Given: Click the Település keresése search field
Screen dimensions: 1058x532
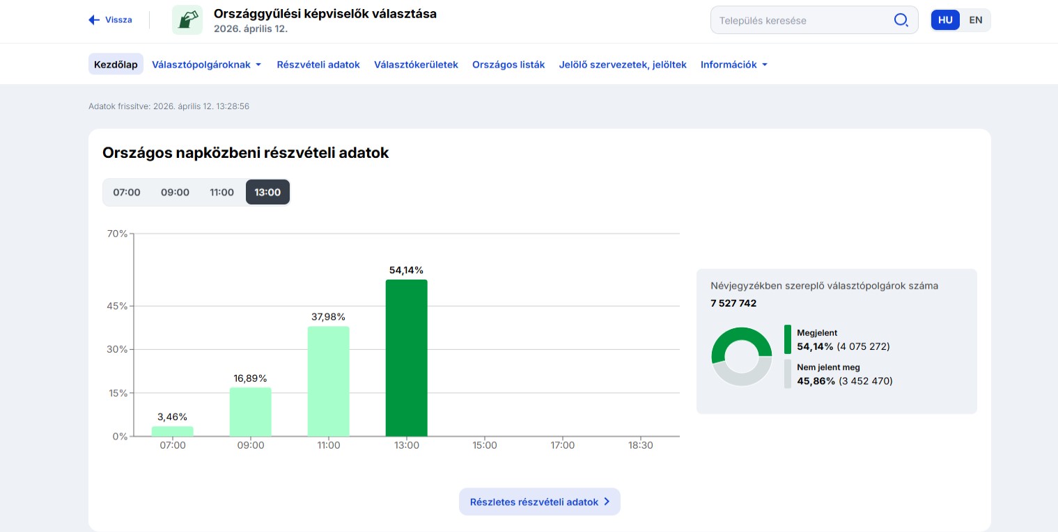Looking at the screenshot, I should coord(801,20).
